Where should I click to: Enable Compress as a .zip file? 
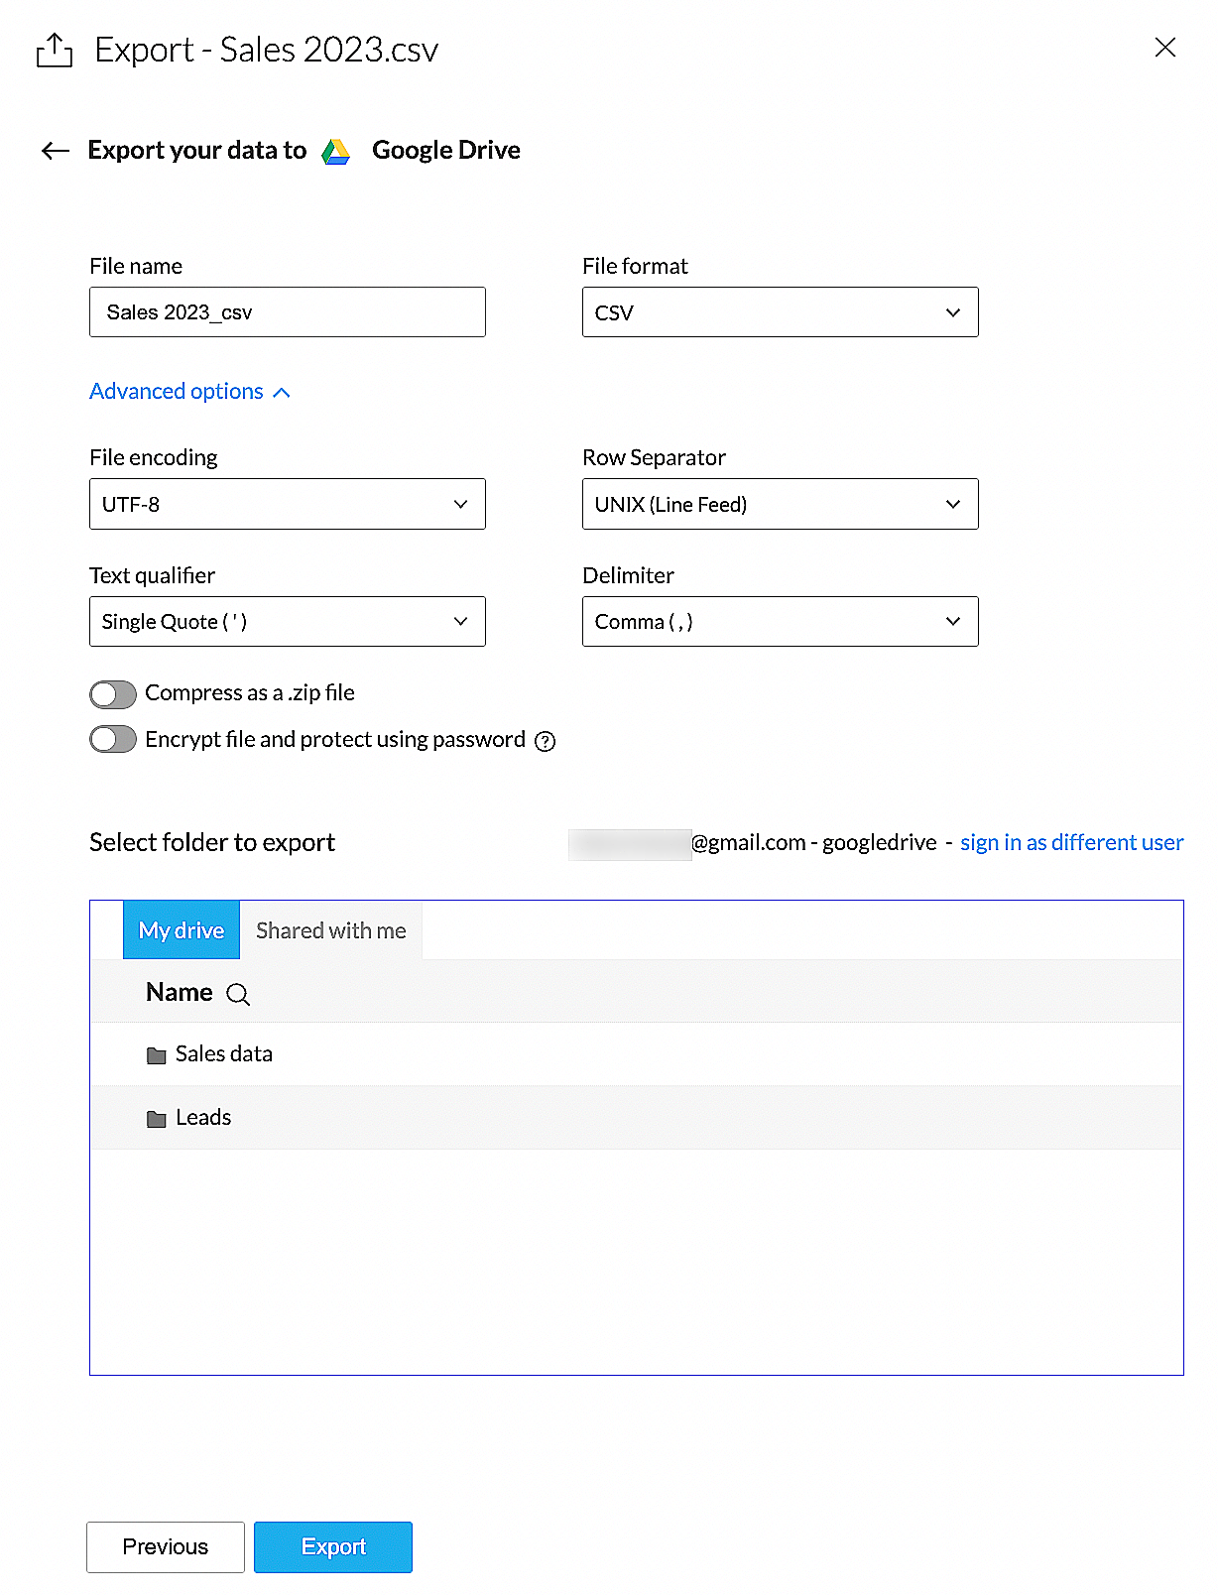coord(113,694)
